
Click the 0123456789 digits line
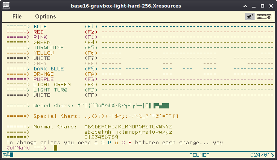(101, 137)
